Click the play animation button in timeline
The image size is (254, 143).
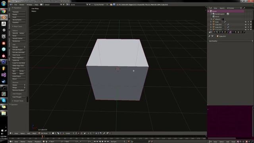click(x=102, y=141)
